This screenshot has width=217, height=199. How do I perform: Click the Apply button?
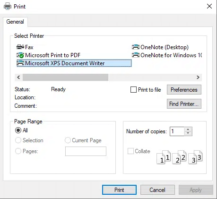[196, 190]
